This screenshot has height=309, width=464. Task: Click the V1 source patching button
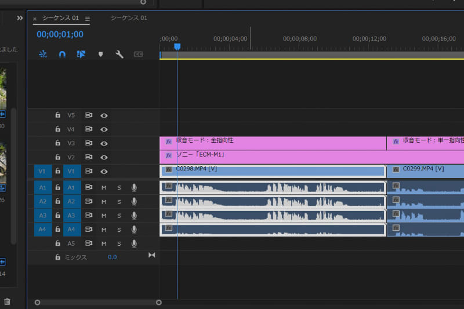click(x=42, y=171)
